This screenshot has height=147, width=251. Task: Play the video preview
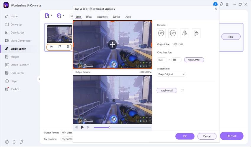click(x=82, y=127)
